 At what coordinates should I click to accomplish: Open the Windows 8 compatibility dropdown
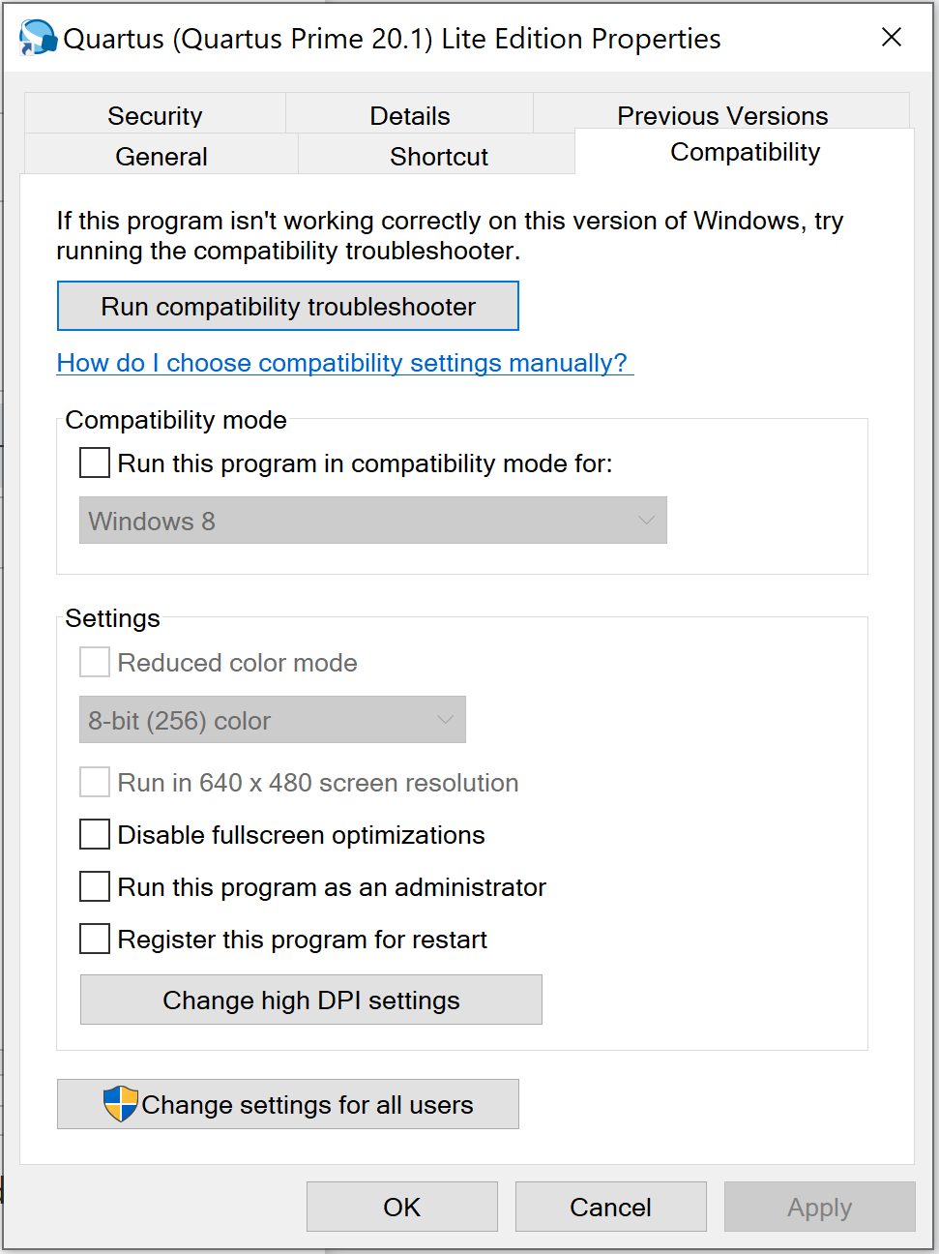pyautogui.click(x=372, y=521)
